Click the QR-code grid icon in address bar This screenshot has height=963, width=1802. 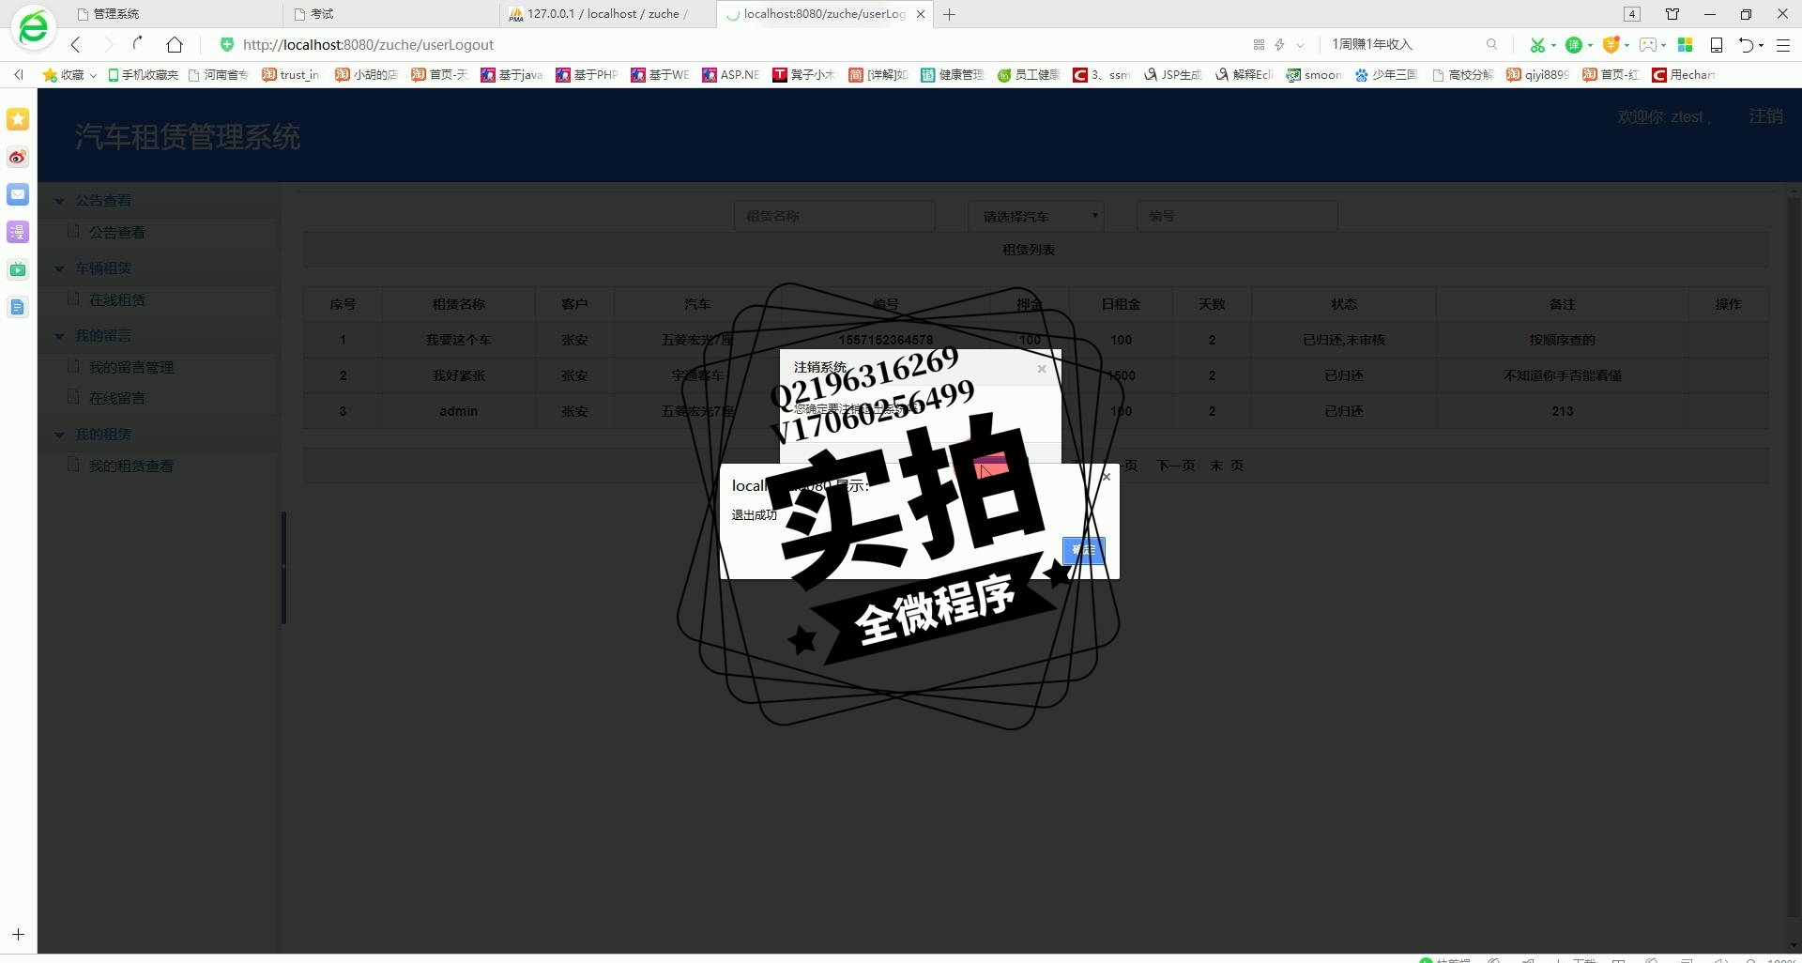coord(1259,44)
